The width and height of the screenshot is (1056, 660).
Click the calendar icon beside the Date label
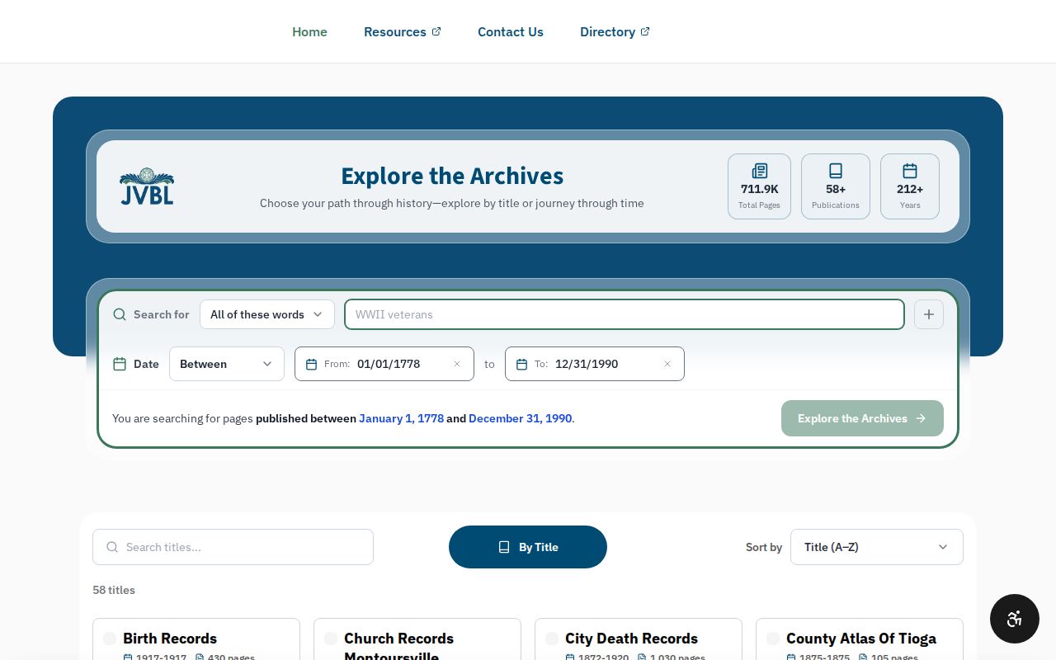120,364
